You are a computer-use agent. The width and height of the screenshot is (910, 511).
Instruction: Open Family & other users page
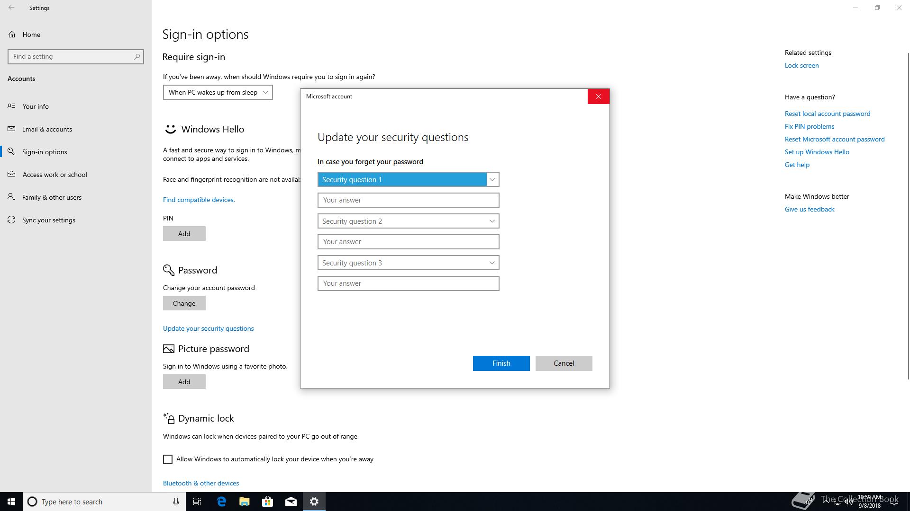tap(52, 197)
